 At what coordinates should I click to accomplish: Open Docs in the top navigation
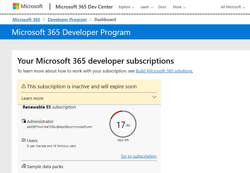tap(162, 7)
